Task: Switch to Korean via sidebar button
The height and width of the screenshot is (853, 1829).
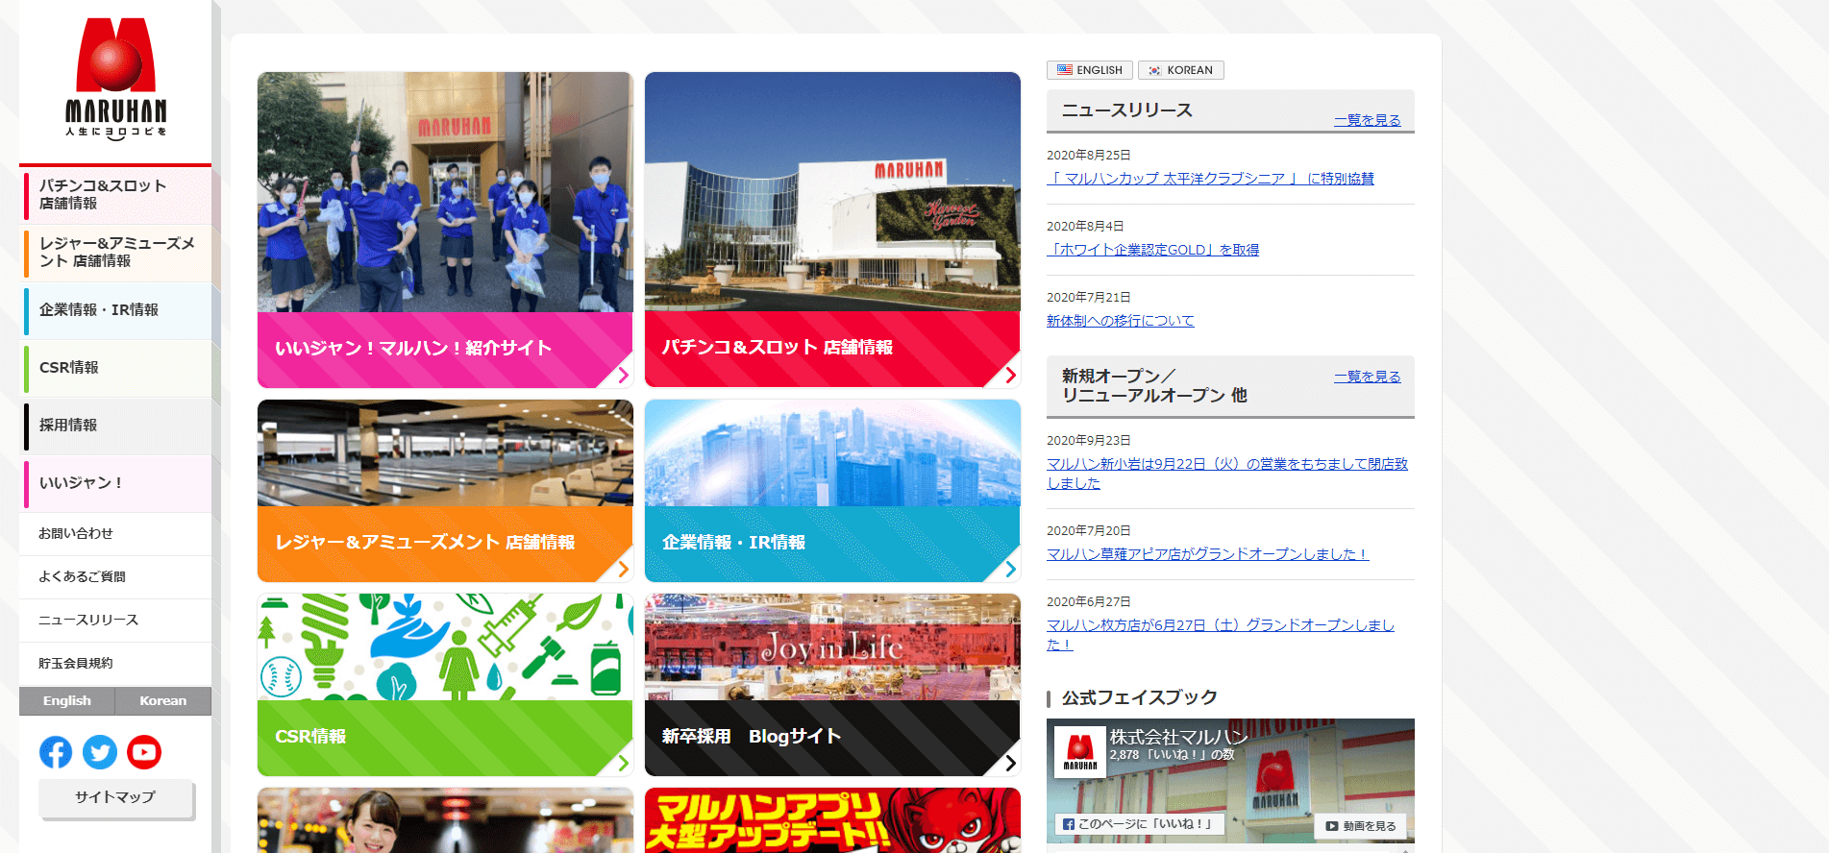Action: coord(163,701)
